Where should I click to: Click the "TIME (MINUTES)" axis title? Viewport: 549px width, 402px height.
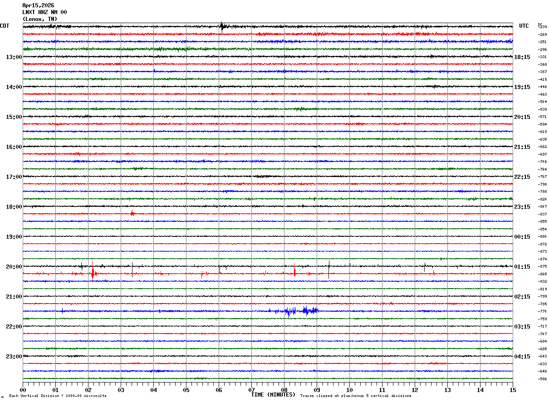coord(274,395)
